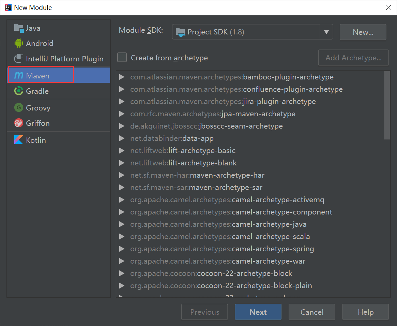Click the Android robot icon
Viewport: 397px width, 326px height.
[x=19, y=43]
